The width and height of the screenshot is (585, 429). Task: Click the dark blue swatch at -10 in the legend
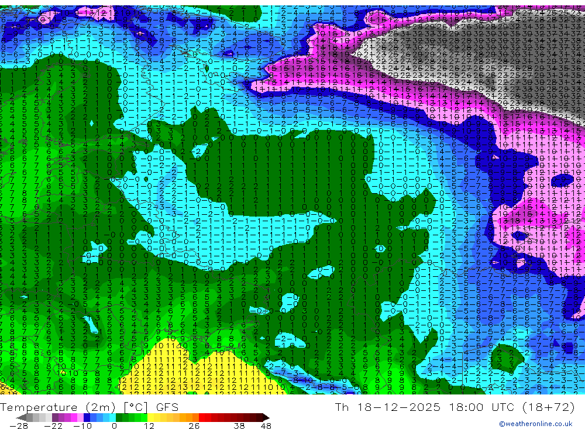pos(87,418)
